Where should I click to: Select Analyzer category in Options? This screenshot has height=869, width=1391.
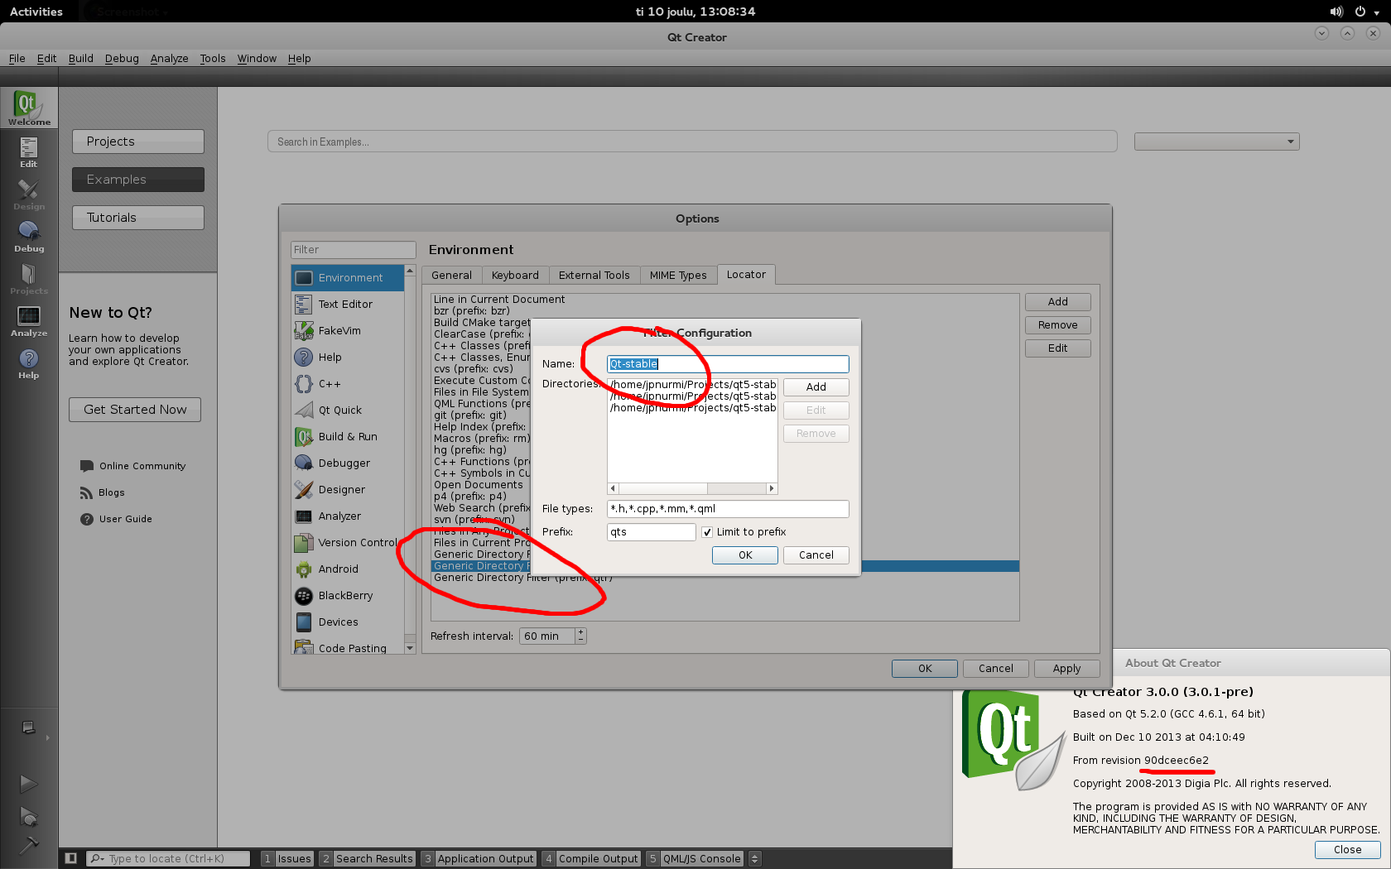tap(346, 516)
